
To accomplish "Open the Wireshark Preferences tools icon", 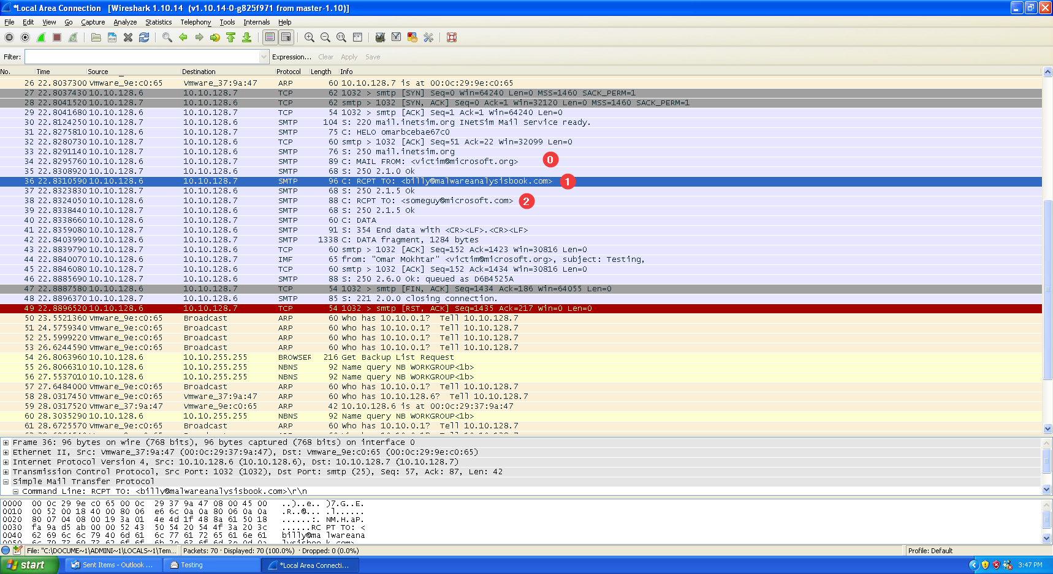I will click(x=428, y=37).
